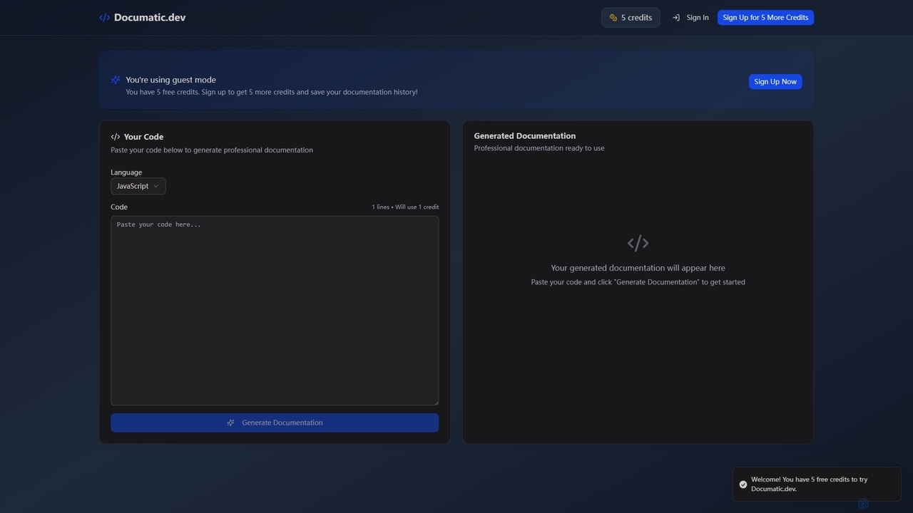This screenshot has width=913, height=513.
Task: Click Sign Up for 5 More Credits
Action: [765, 18]
